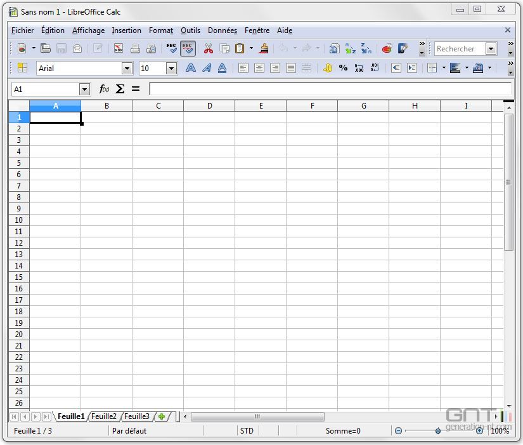523x445 pixels.
Task: Open the Données menu
Action: point(223,30)
